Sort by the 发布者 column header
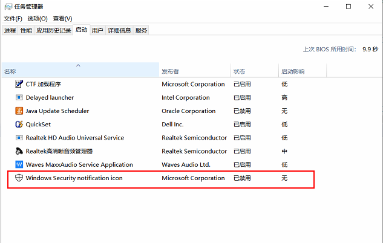 point(195,70)
